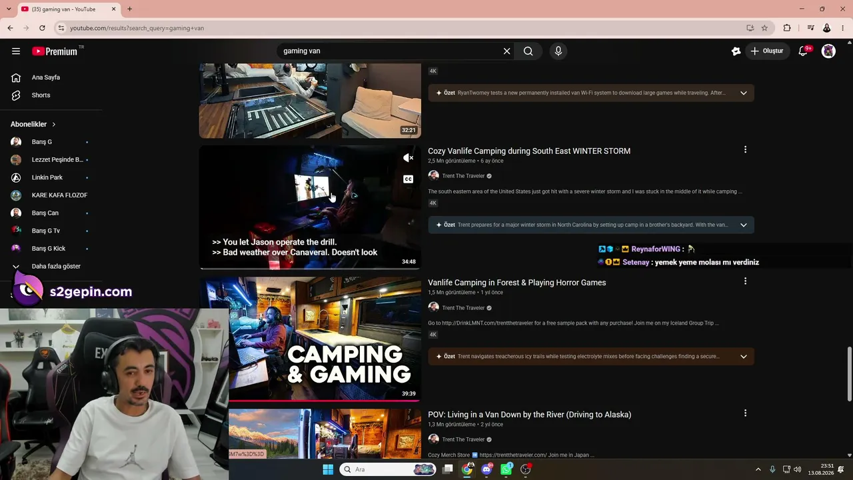The image size is (853, 480).
Task: Open the Chrome three-dot menu
Action: point(844,28)
